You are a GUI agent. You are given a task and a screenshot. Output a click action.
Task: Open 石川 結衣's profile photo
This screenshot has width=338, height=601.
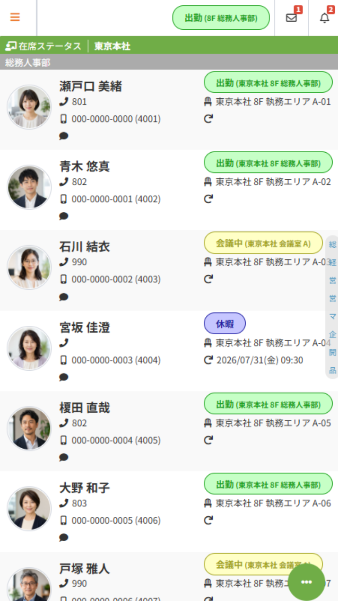click(29, 268)
